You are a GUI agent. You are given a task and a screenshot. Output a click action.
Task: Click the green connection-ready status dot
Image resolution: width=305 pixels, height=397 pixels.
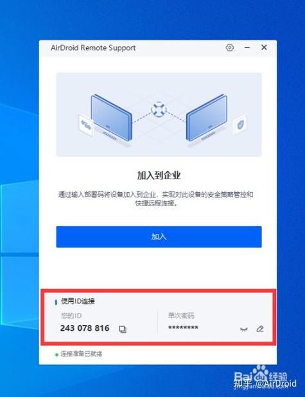pos(57,355)
